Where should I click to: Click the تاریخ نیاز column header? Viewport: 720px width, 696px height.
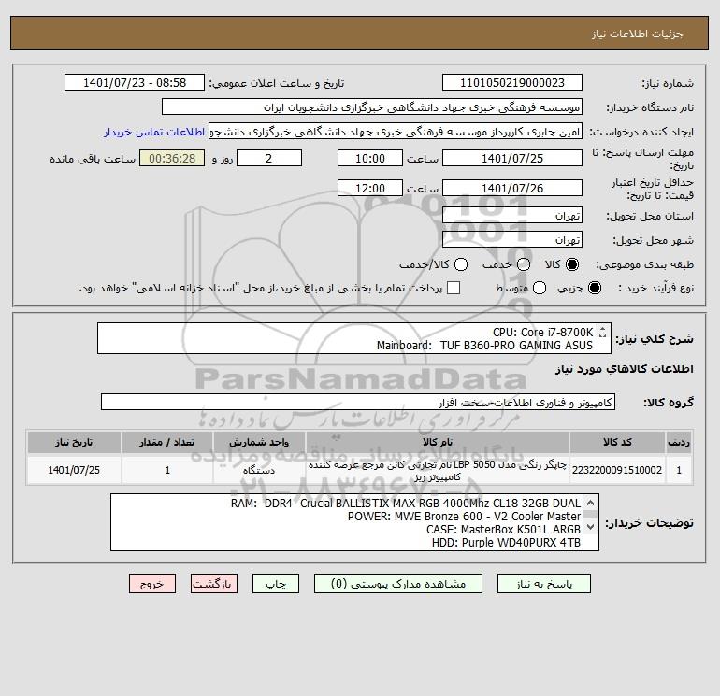(74, 442)
